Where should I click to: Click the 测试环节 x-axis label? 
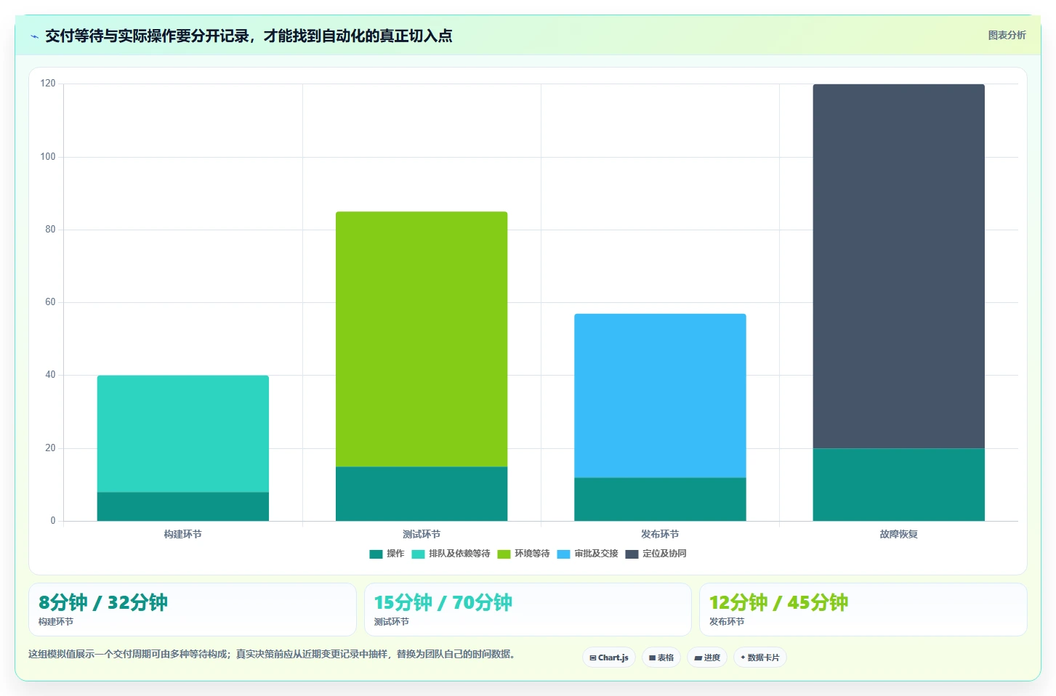[x=422, y=534]
